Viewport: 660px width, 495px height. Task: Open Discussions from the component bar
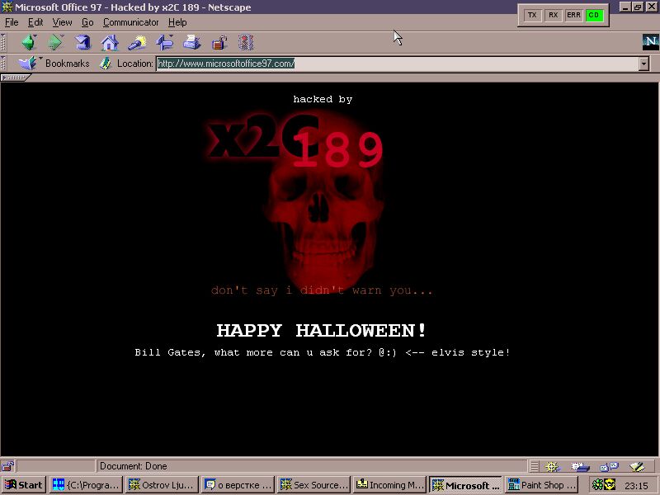(609, 466)
